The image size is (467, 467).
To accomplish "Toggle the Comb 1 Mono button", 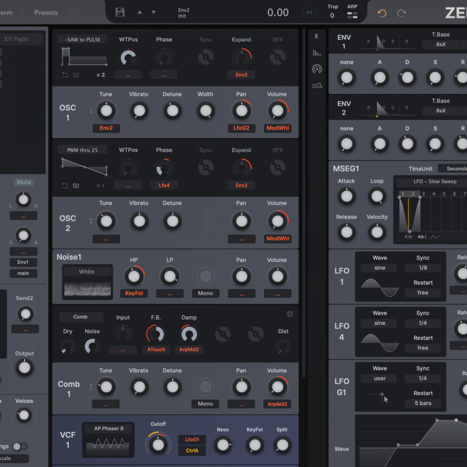I will pos(205,403).
